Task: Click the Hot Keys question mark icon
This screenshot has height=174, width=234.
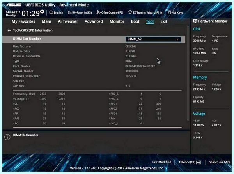Action: [x=168, y=12]
